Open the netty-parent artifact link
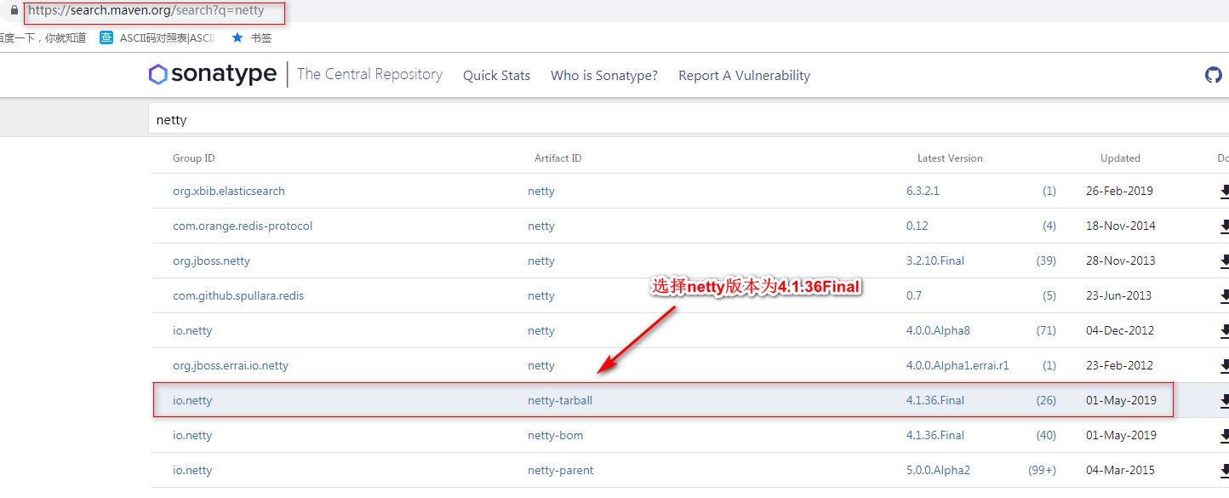 click(561, 470)
